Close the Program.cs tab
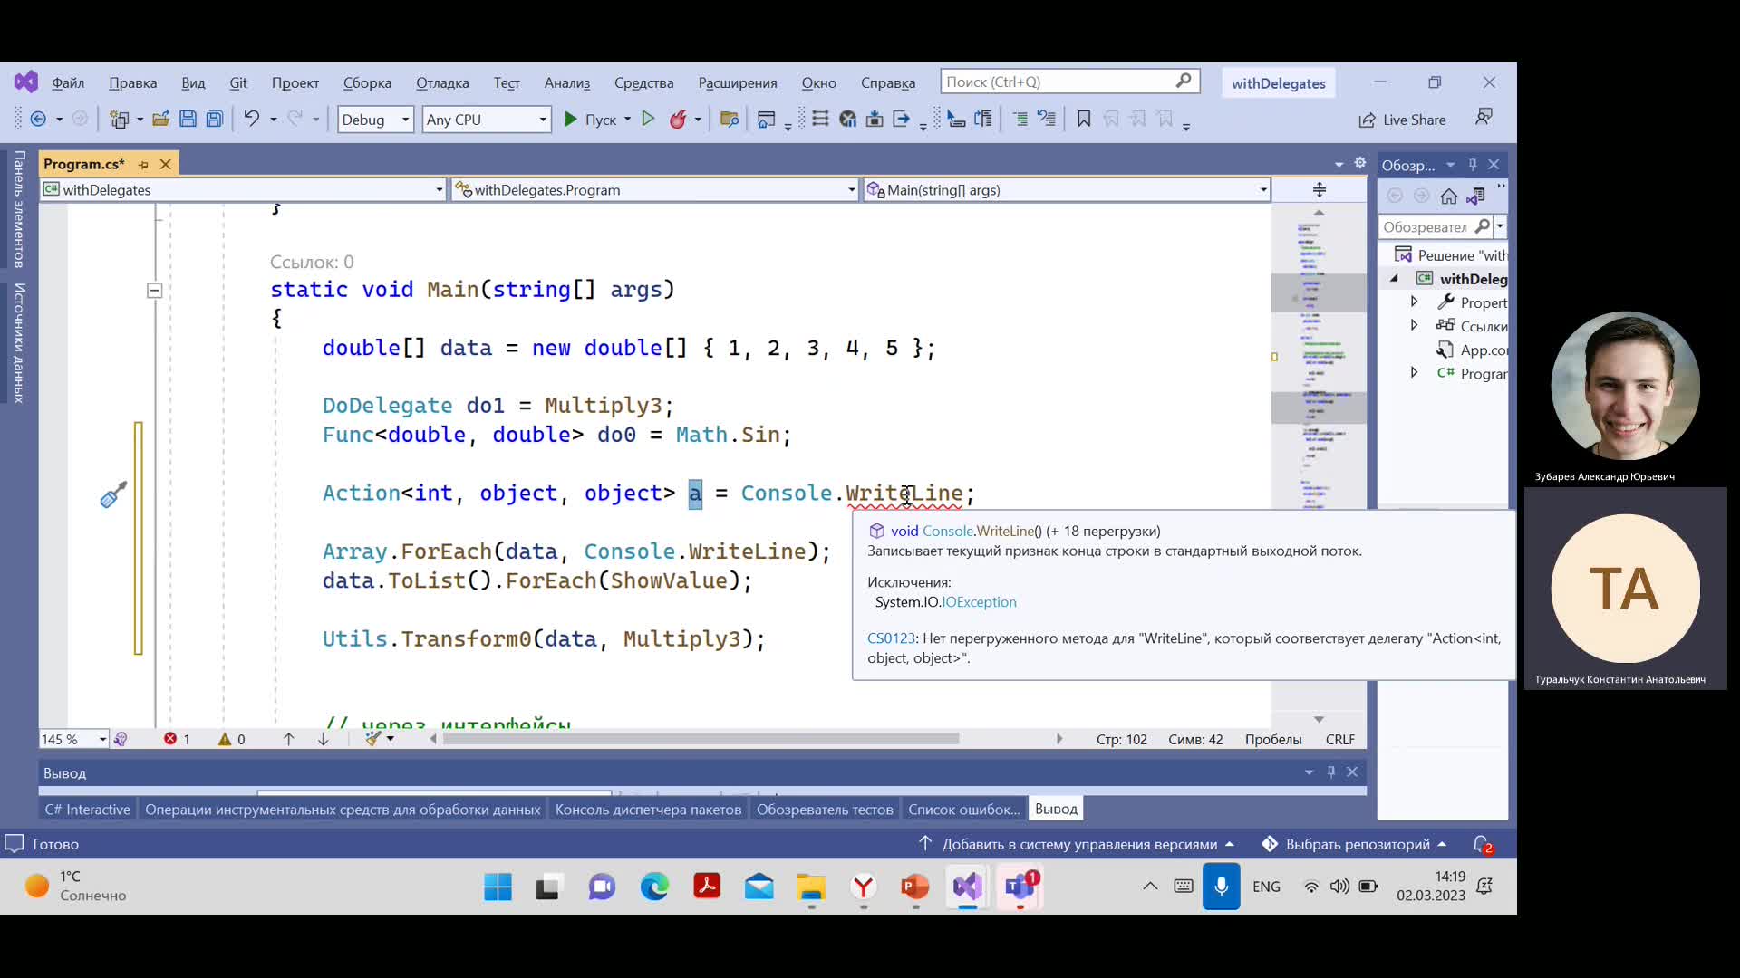Screen dimensions: 1740x978 click(x=165, y=164)
